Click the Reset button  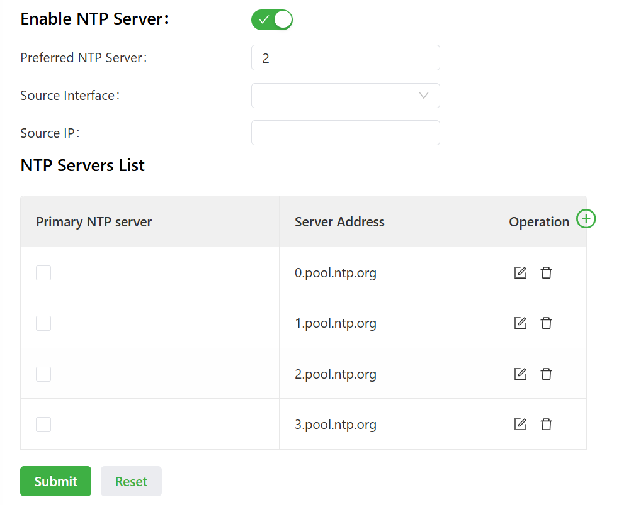point(131,481)
